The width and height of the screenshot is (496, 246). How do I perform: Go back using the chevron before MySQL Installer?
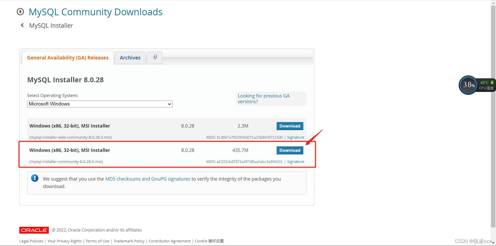[x=22, y=25]
